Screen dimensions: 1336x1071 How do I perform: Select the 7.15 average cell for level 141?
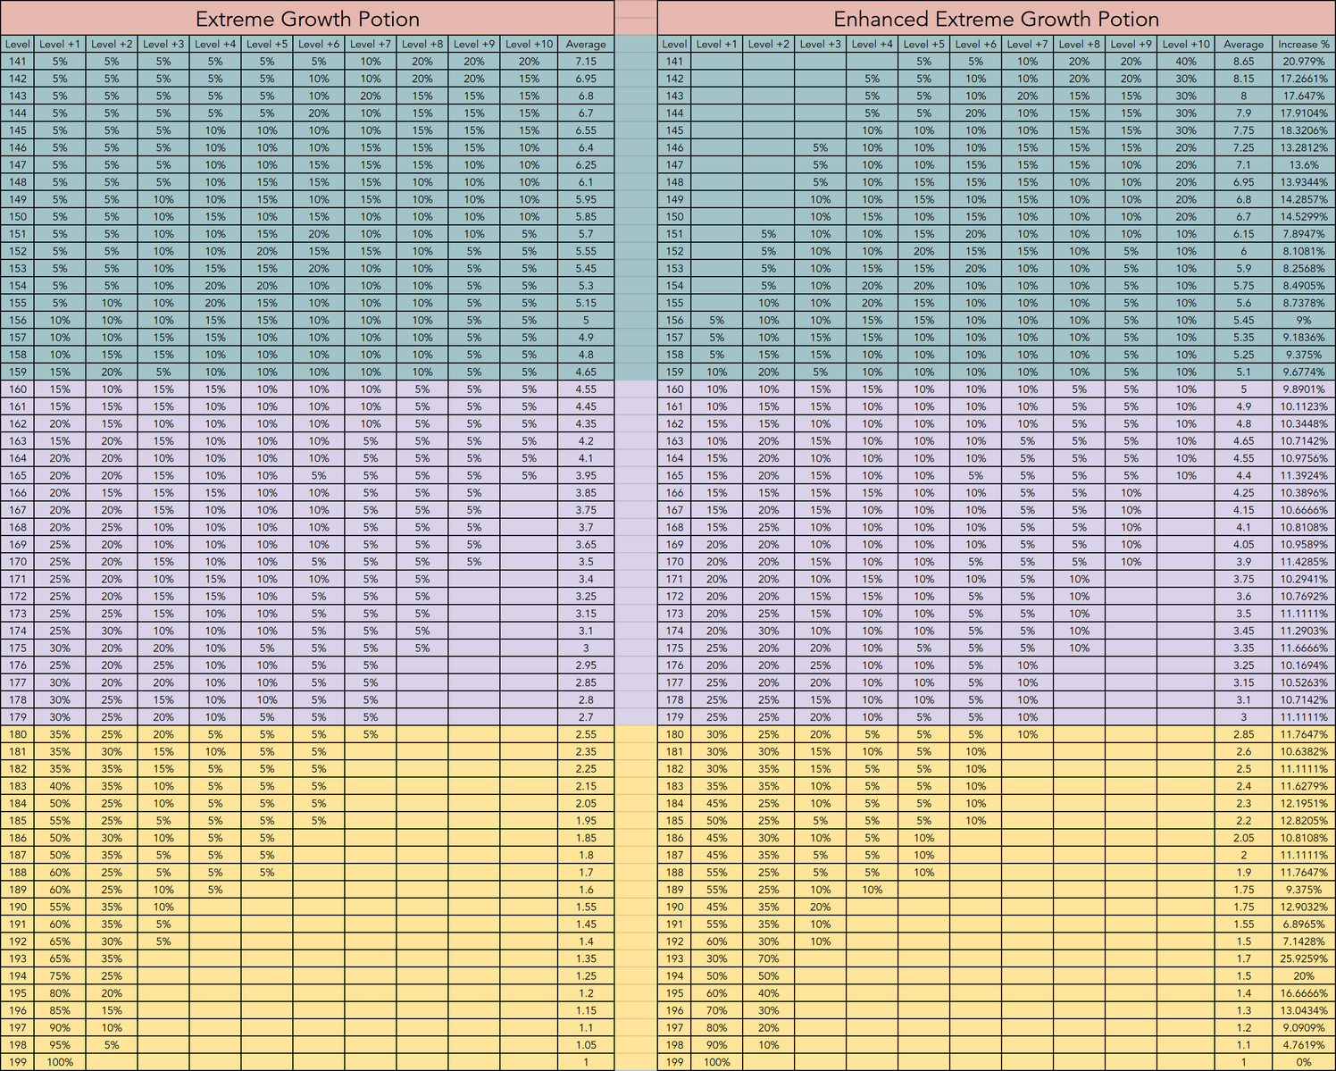585,61
